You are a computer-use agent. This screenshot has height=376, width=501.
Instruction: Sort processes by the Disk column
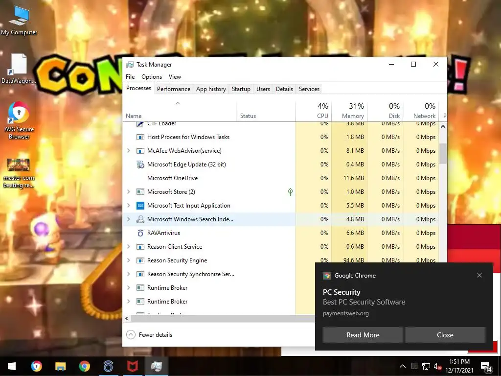[385, 110]
